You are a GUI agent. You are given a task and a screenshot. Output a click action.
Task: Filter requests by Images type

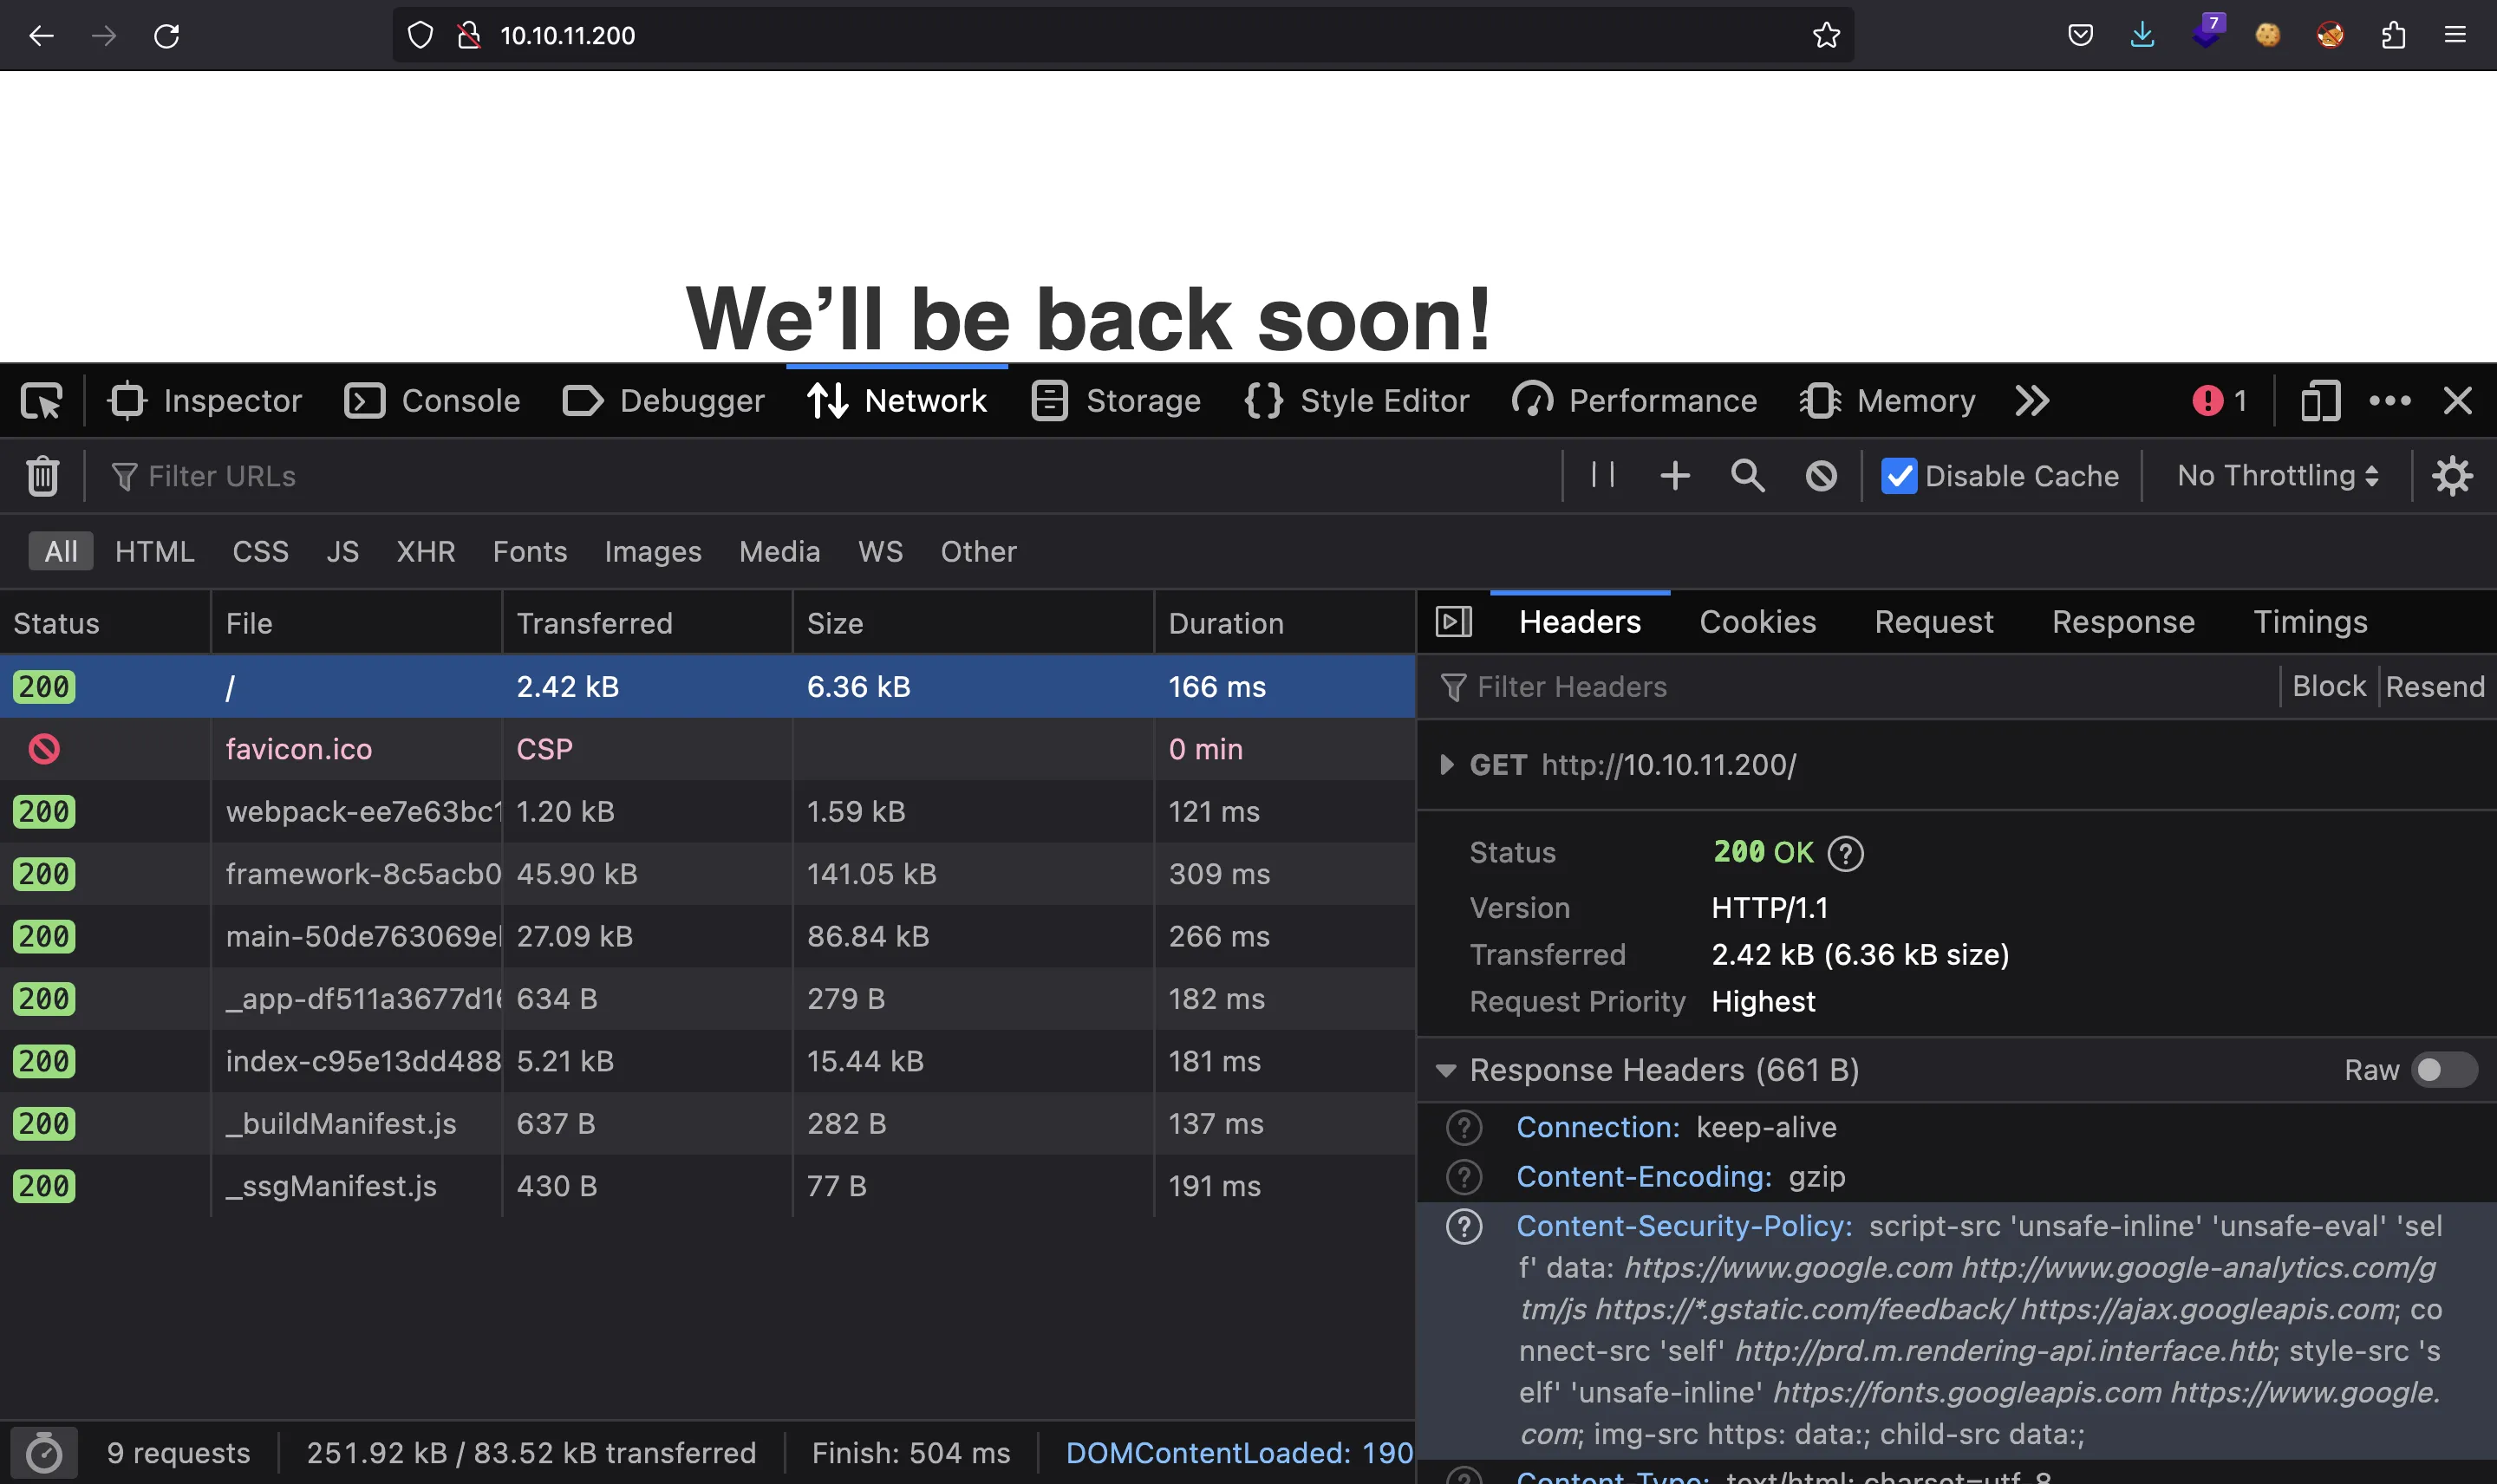pos(653,551)
